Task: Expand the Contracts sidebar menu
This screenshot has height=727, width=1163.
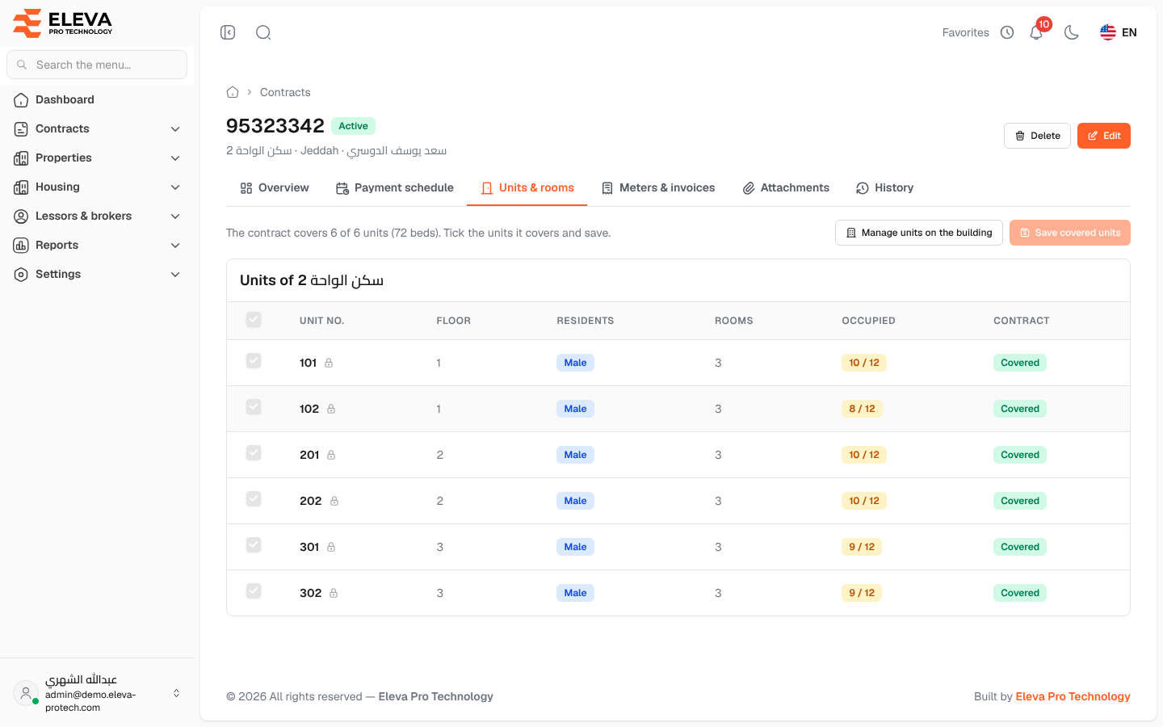Action: 97,128
